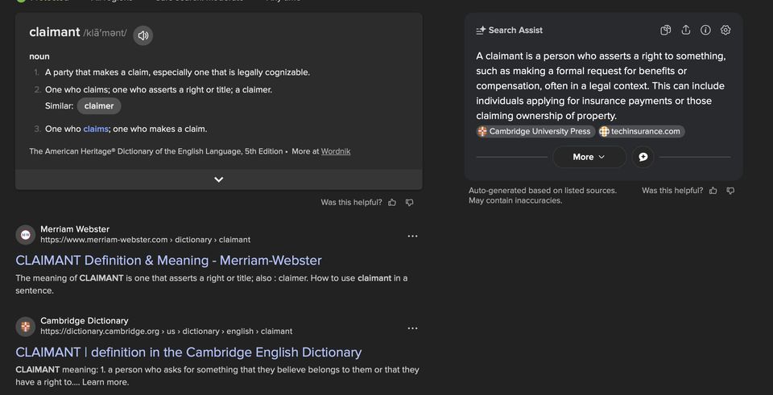Thumbs down the Search Assist answer

click(x=730, y=191)
